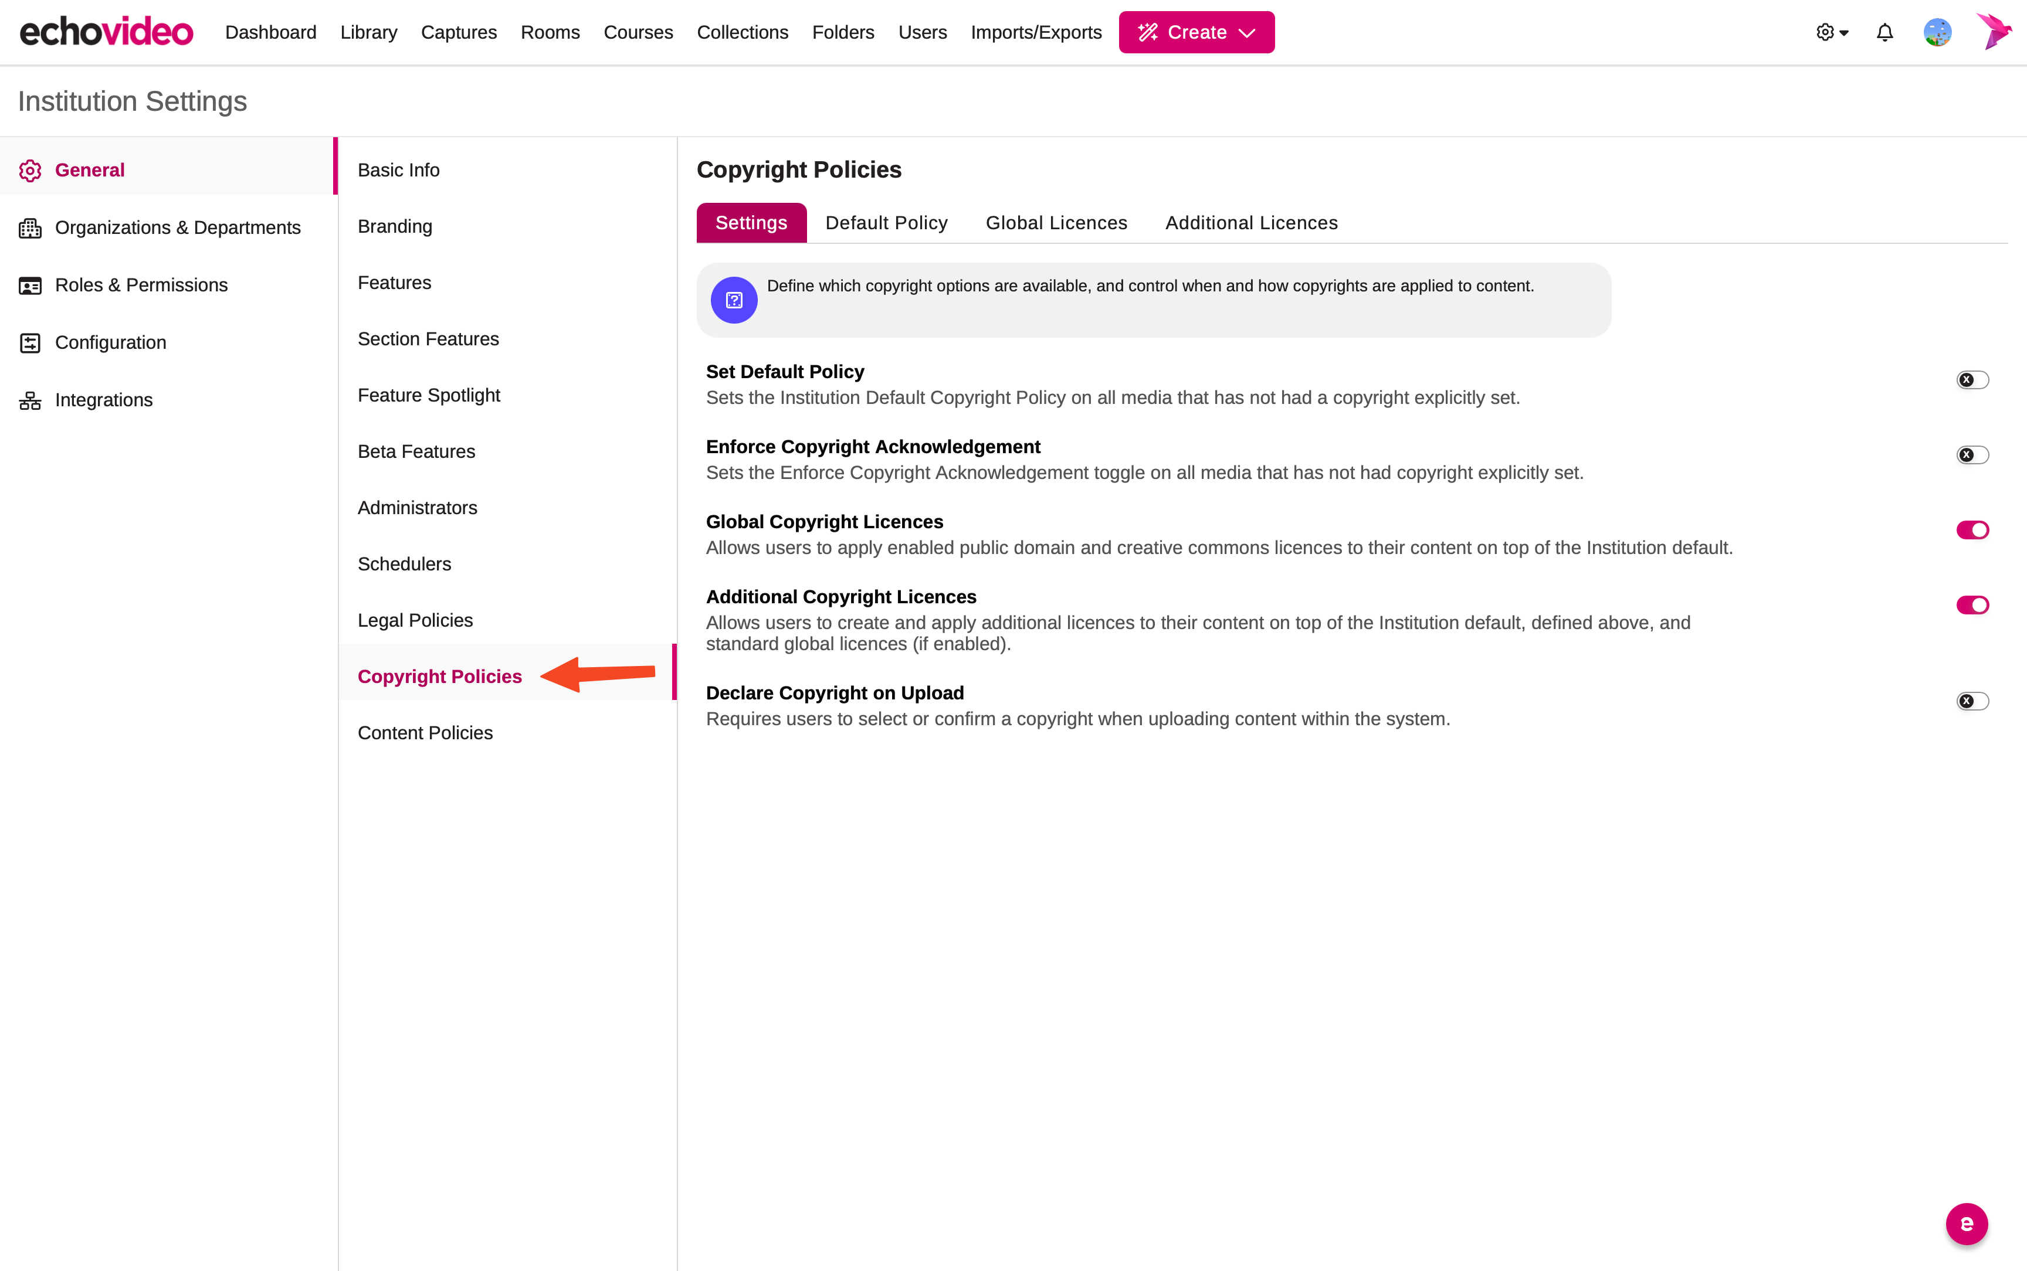Click the Roles & Permissions ID card icon
2027x1271 pixels.
tap(30, 286)
